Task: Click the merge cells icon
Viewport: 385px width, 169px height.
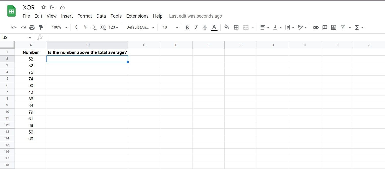Action: coord(246,27)
